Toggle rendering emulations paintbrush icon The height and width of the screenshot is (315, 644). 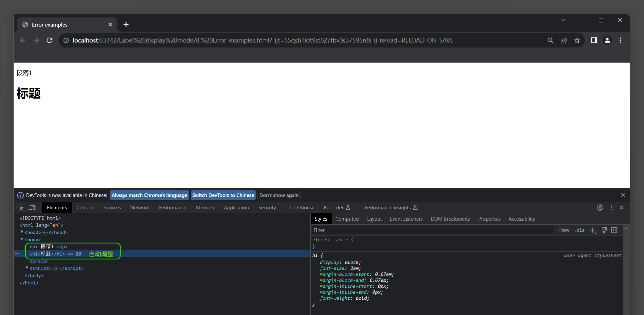click(x=604, y=230)
